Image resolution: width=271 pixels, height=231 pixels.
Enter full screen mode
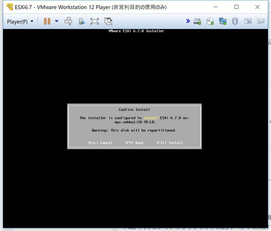tap(94, 21)
